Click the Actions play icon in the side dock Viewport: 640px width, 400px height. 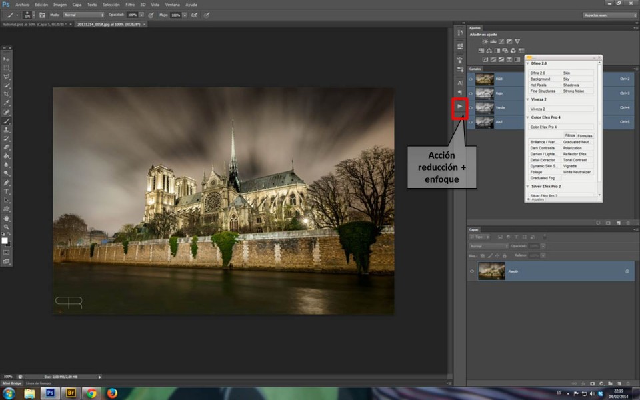459,106
